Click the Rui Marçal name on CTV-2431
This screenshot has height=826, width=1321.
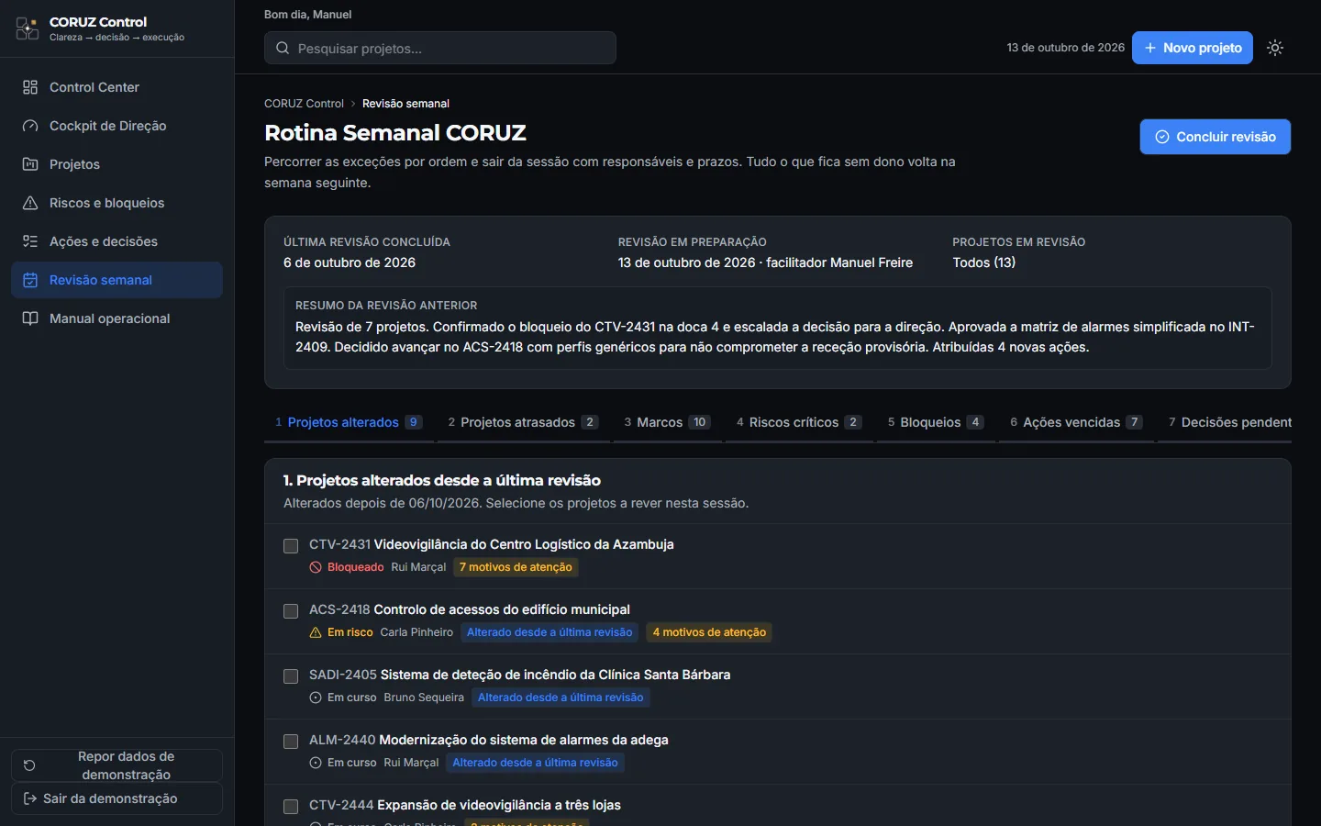418,567
